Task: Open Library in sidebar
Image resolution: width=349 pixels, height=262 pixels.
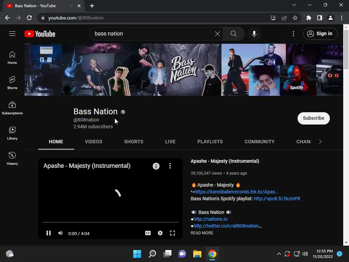Action: 12,133
